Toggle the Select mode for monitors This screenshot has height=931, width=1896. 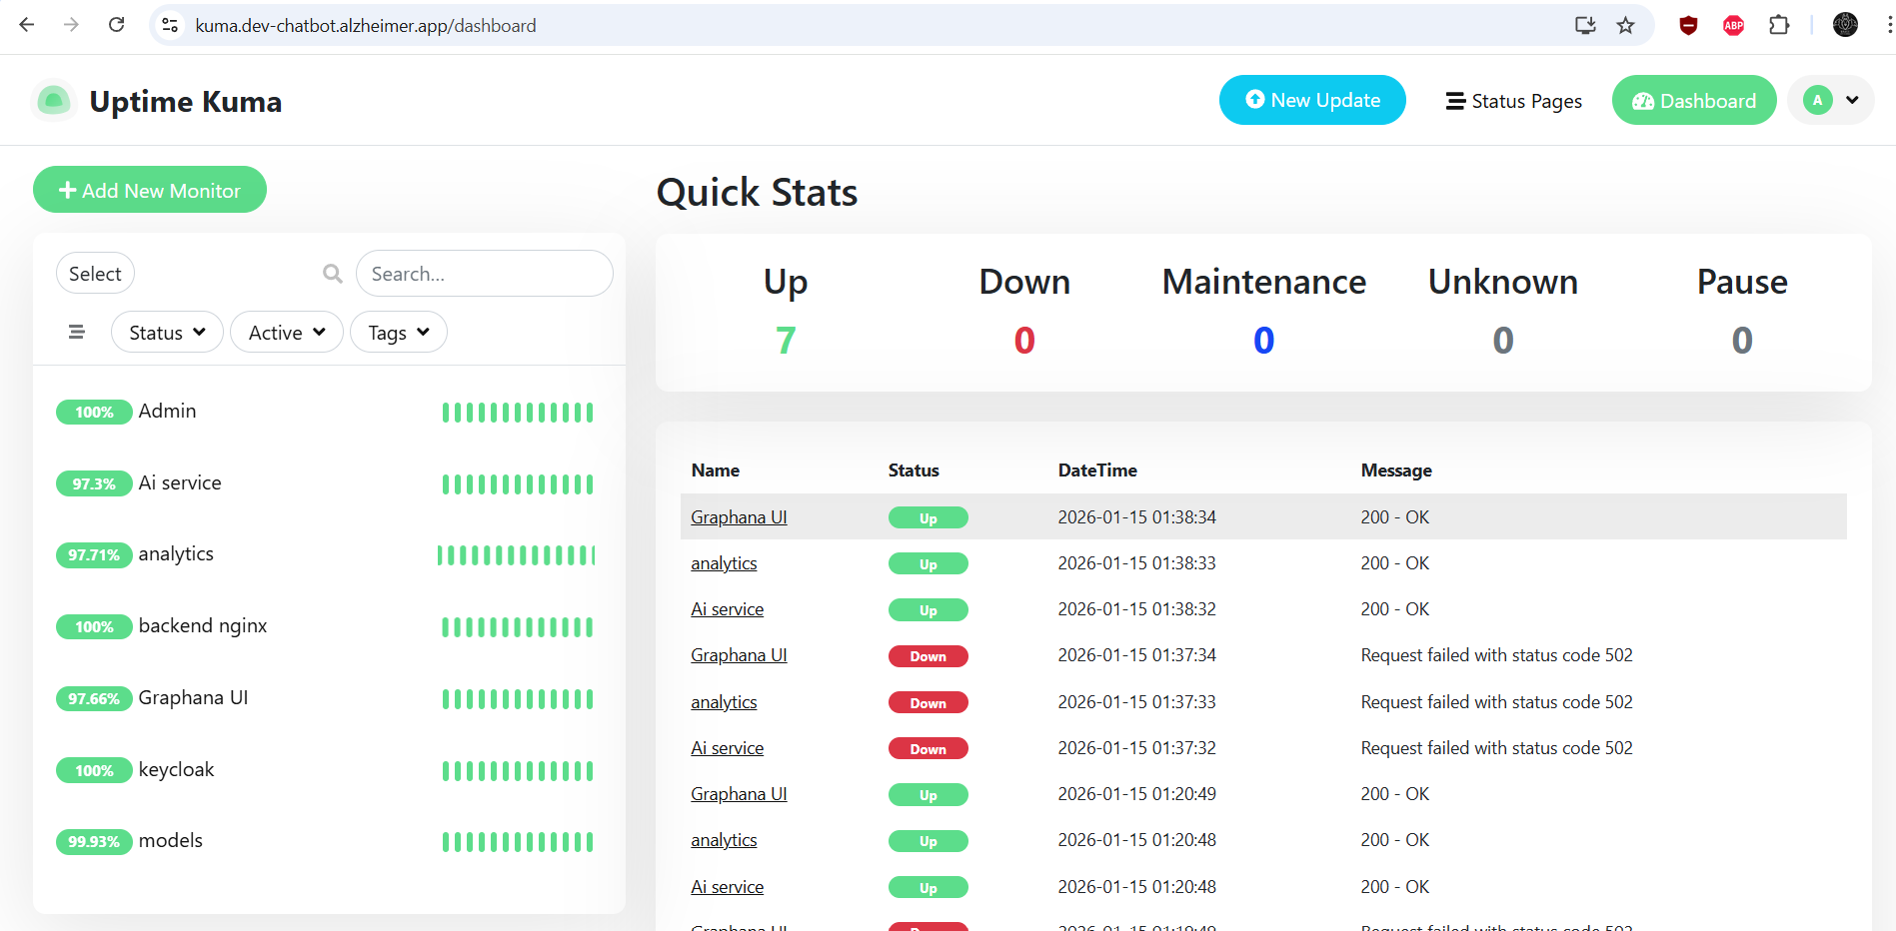95,274
